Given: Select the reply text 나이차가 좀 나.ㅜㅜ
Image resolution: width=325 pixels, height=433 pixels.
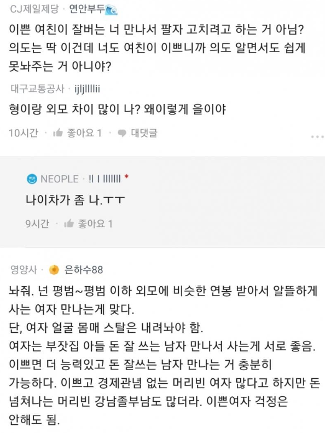Looking at the screenshot, I should (x=75, y=200).
